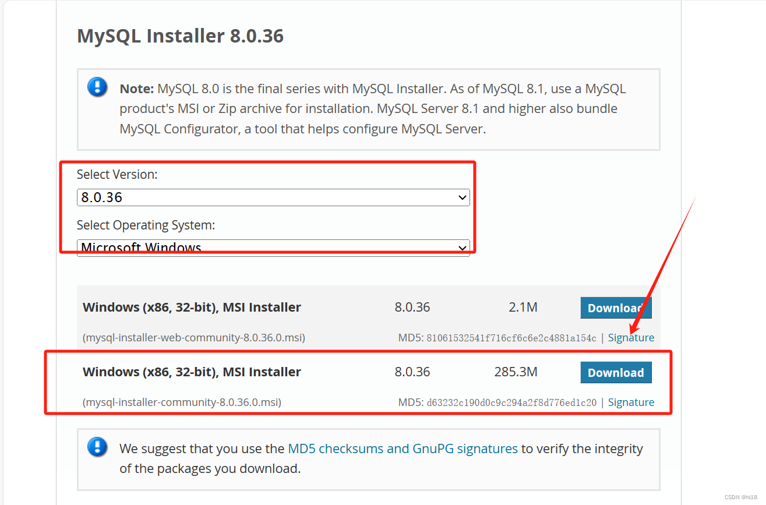This screenshot has height=505, width=766.
Task: Select the MySQL Installer 8.0.36 heading
Action: (x=181, y=36)
